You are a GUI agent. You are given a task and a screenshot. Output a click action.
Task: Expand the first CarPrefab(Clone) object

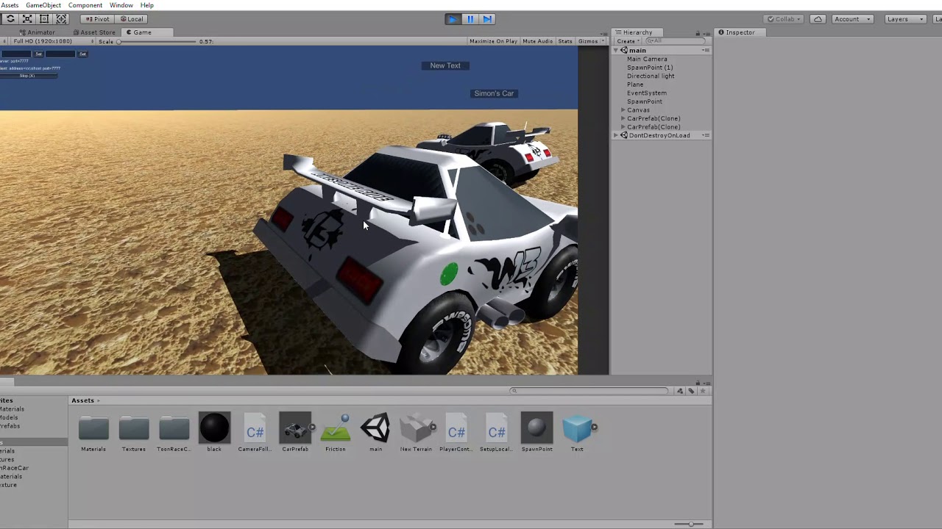(623, 118)
